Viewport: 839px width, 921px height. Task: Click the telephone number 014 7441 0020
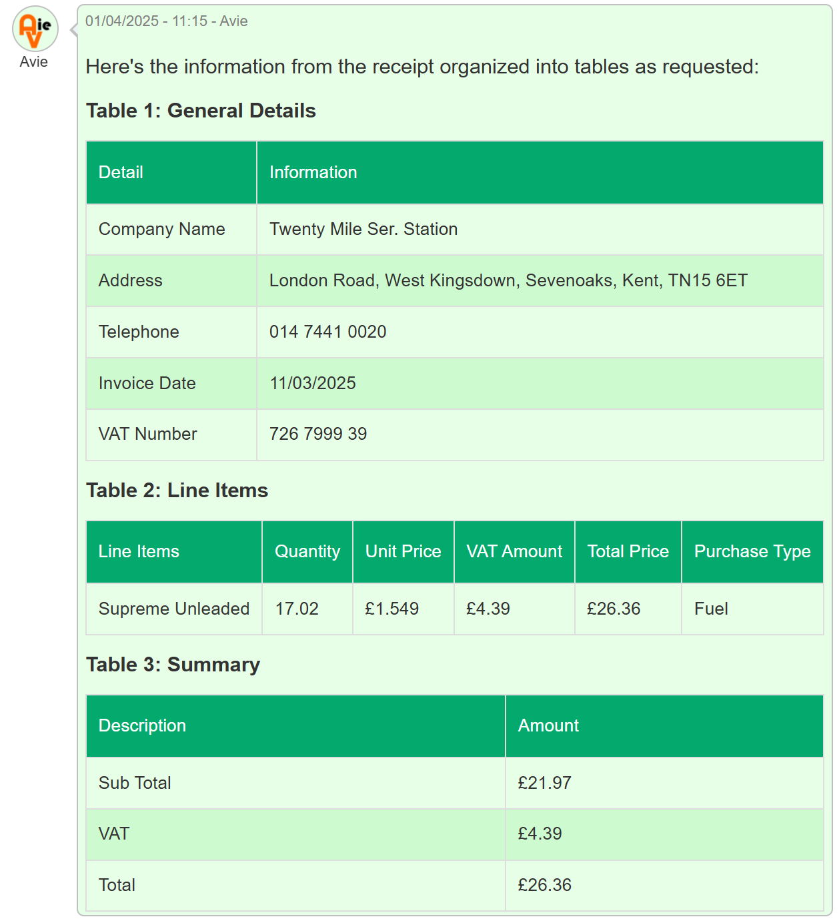click(327, 332)
